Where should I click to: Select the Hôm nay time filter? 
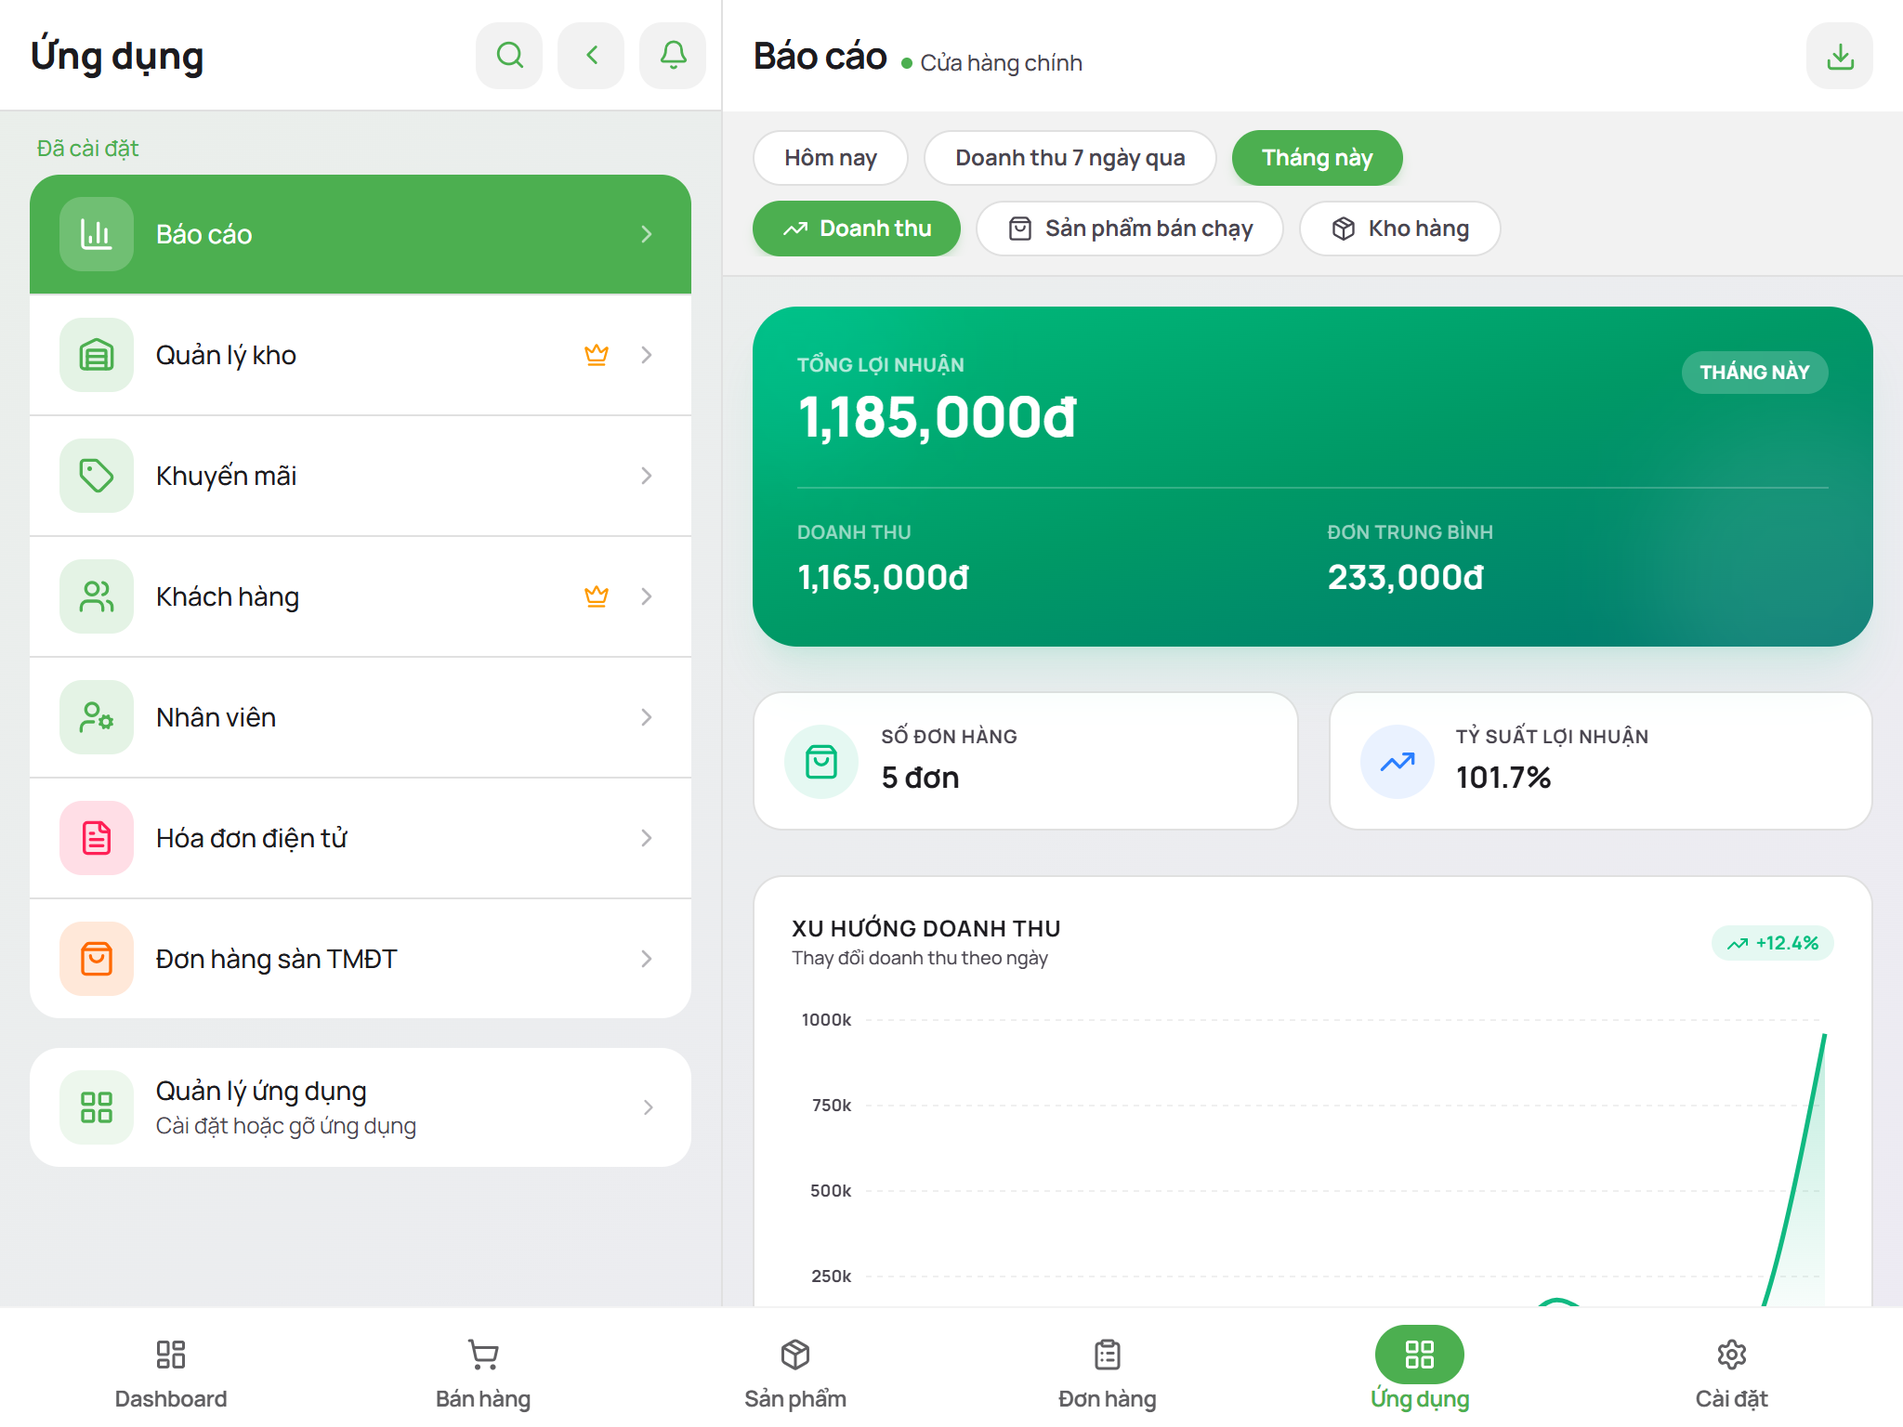[831, 158]
